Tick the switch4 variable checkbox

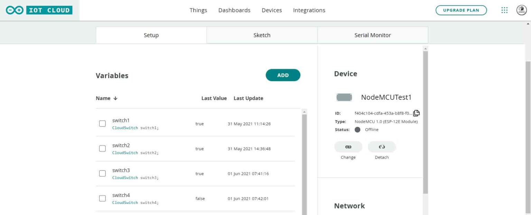click(x=102, y=198)
